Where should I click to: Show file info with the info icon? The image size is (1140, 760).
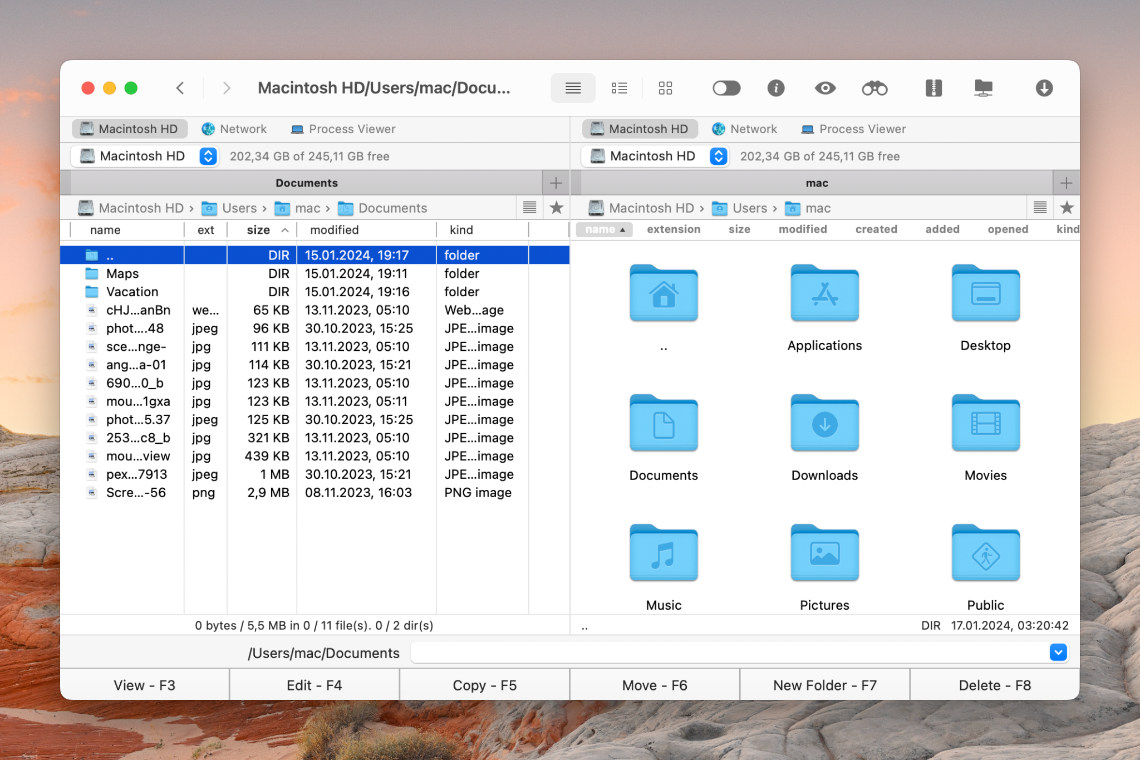coord(776,88)
